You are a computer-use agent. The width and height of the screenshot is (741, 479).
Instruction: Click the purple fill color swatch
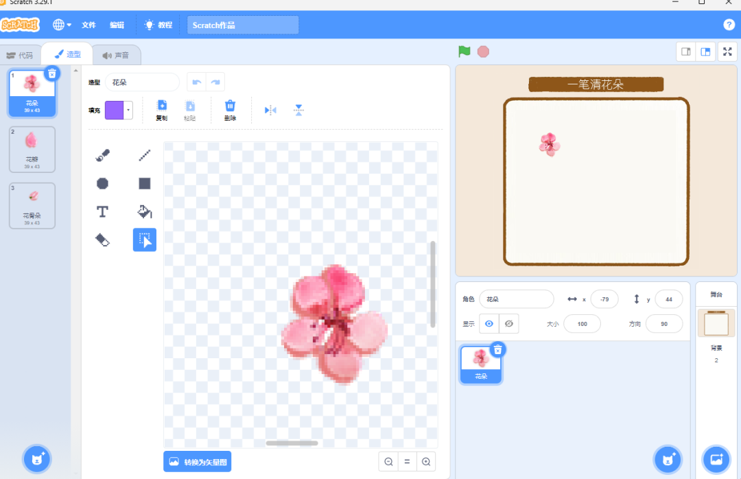click(x=114, y=110)
